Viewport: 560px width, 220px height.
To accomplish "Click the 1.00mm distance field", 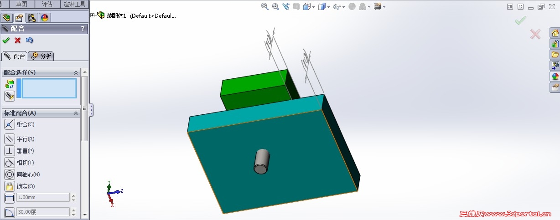I will click(x=43, y=197).
